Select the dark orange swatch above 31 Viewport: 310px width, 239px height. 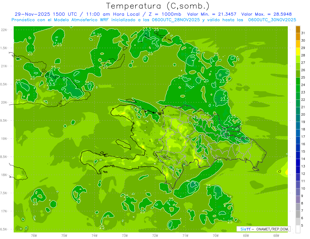tap(298, 29)
